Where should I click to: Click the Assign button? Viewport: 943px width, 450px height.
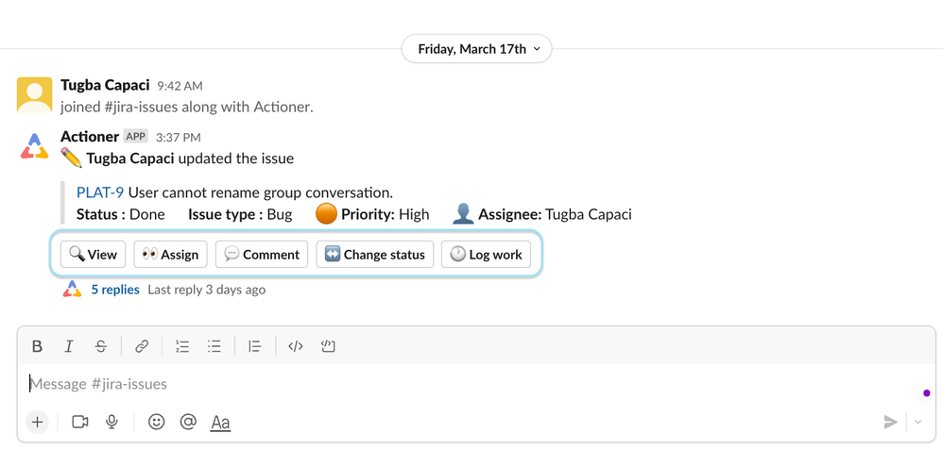[x=170, y=255]
